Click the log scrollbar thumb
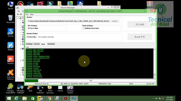The image size is (181, 101). click(x=155, y=75)
